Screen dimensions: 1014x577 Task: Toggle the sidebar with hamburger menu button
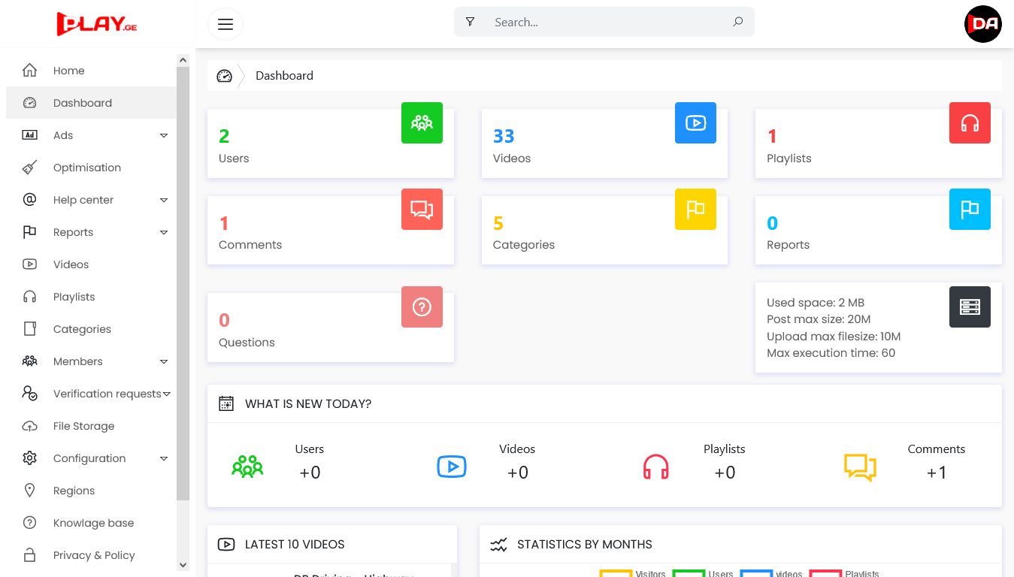pos(226,24)
